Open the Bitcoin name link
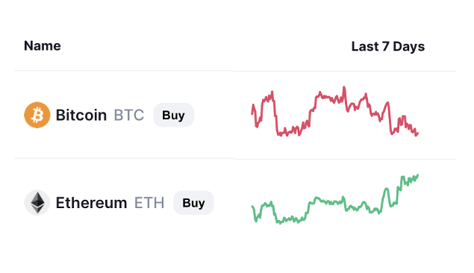Image resolution: width=474 pixels, height=273 pixels. (x=81, y=115)
